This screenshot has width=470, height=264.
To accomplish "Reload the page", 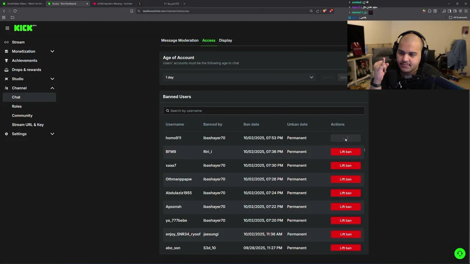I will [x=15, y=11].
